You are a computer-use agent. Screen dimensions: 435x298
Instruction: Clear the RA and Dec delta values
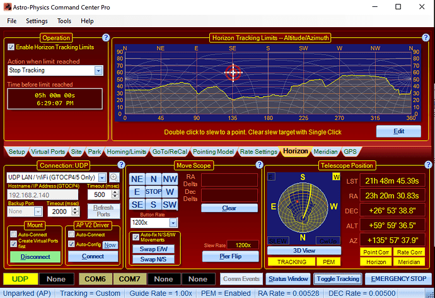[x=229, y=208]
